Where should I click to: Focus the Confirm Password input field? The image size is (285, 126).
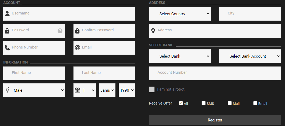104,31
